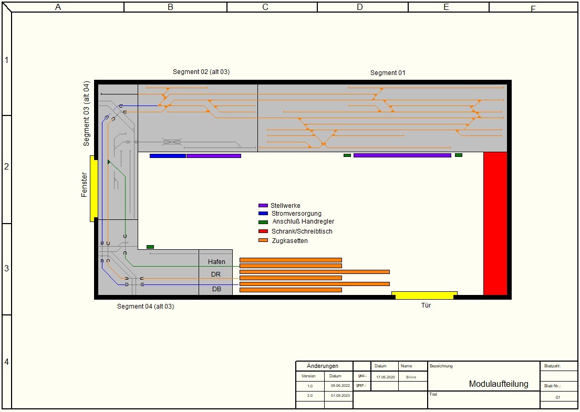This screenshot has height=412, width=580.
Task: Click the Modulaufteilung title text
Action: [x=499, y=384]
